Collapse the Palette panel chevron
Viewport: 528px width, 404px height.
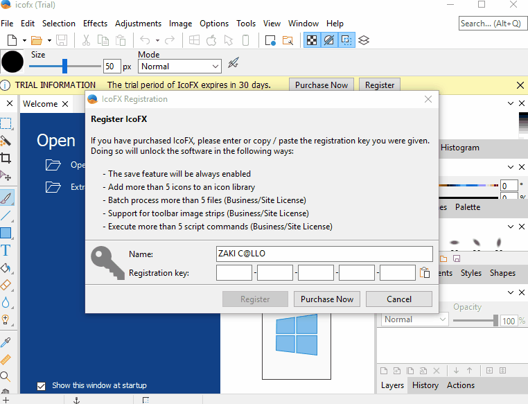511,167
